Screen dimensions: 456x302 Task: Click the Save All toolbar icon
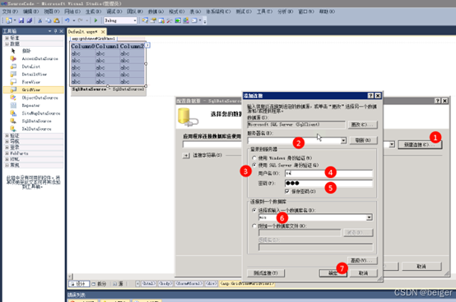pyautogui.click(x=30, y=21)
